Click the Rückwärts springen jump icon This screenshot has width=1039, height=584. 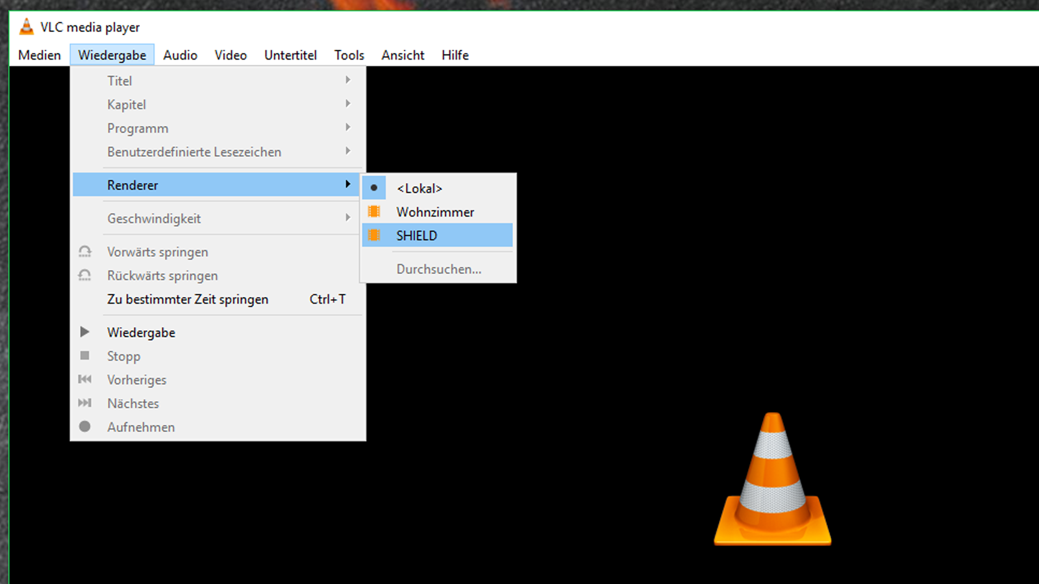(84, 275)
